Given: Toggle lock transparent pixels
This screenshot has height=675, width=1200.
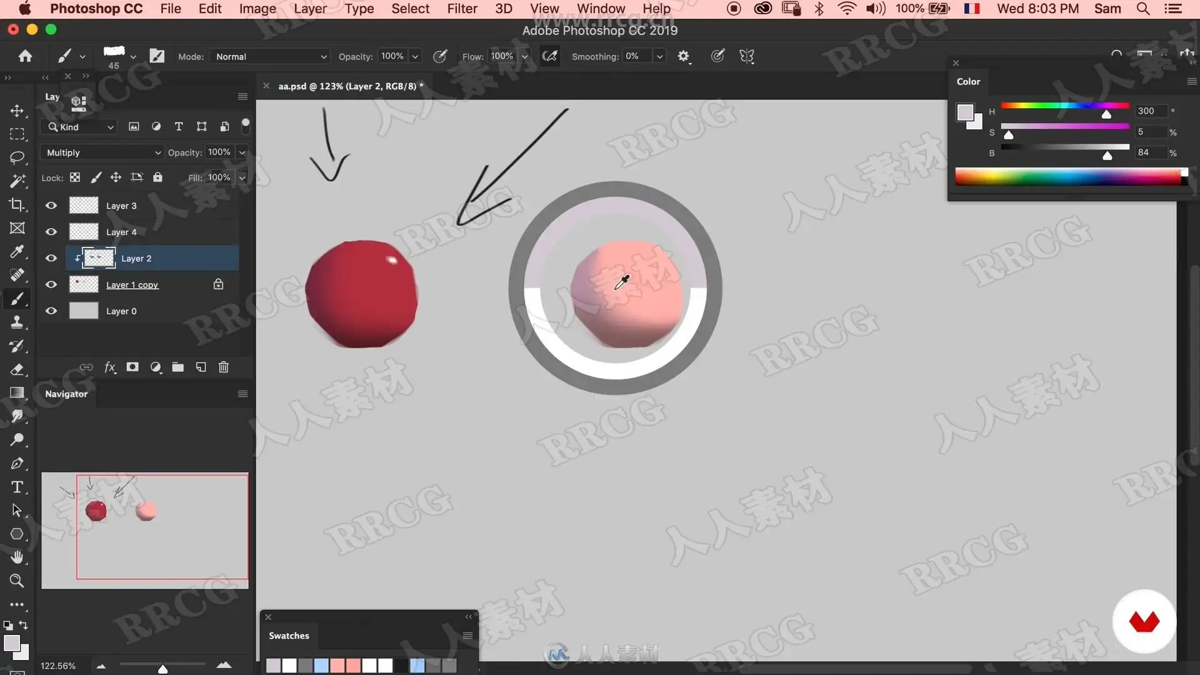Looking at the screenshot, I should (x=75, y=177).
